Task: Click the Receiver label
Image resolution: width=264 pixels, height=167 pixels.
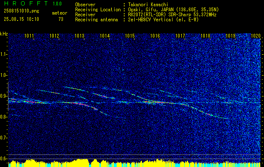Action: pyautogui.click(x=85, y=15)
